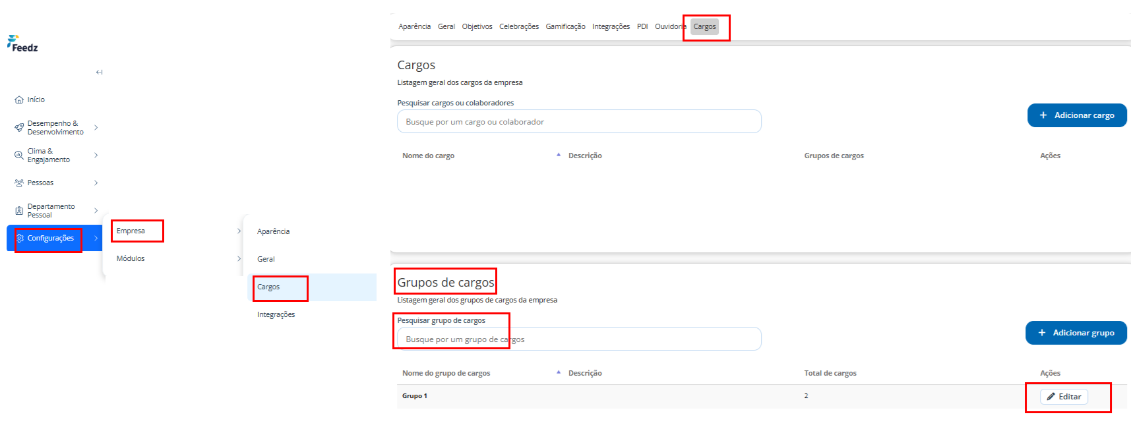Switch to the Objetivos tab
Image resolution: width=1131 pixels, height=431 pixels.
477,26
